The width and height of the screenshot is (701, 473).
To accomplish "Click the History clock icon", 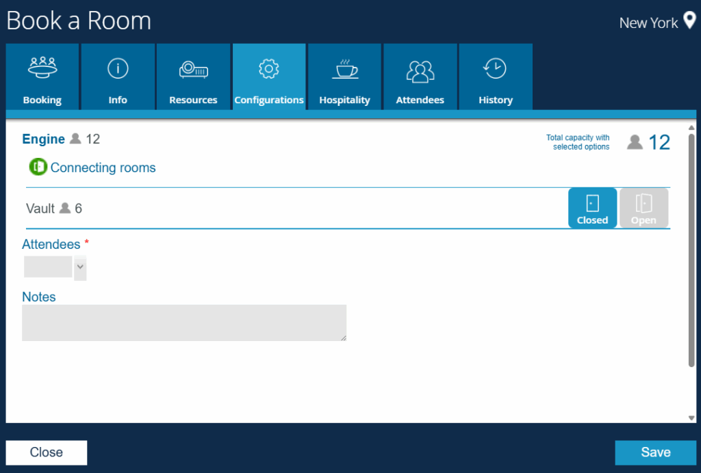I will [495, 68].
